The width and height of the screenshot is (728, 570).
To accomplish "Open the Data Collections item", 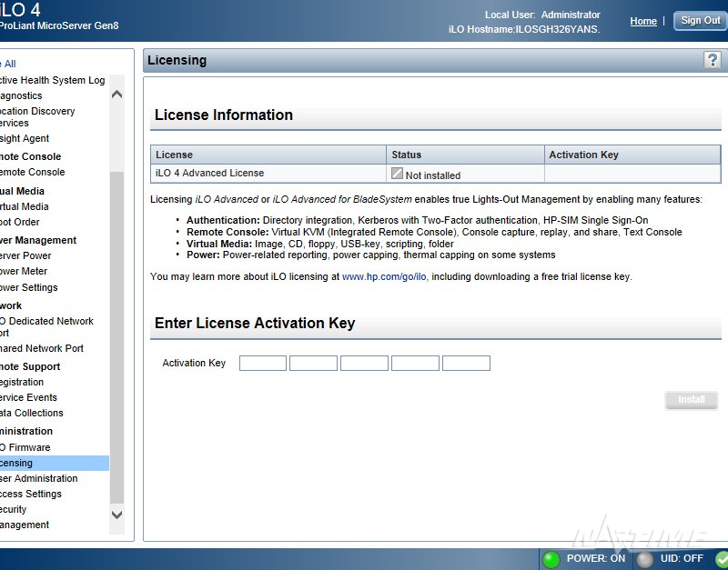I will pyautogui.click(x=32, y=413).
